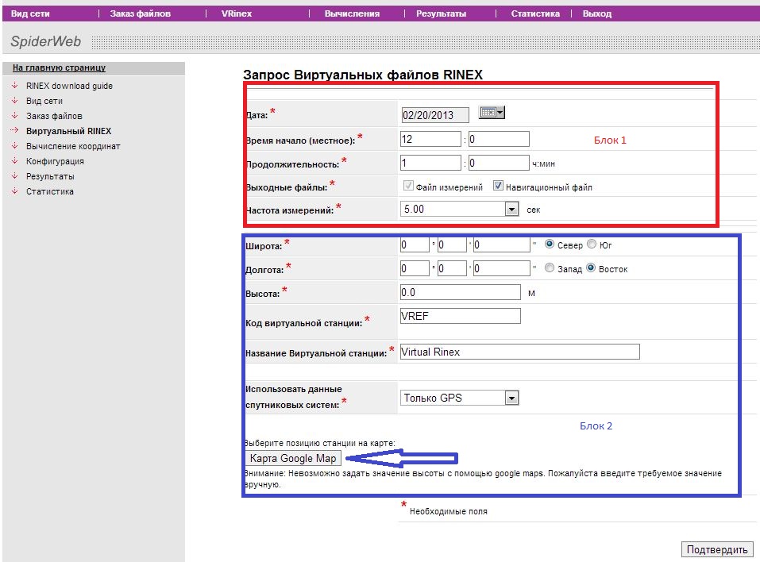760x562 pixels.
Task: Go to На главную страницу link
Action: pyautogui.click(x=59, y=67)
